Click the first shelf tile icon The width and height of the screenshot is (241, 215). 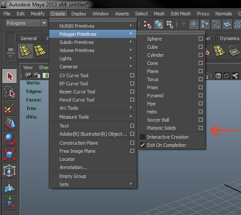25,51
